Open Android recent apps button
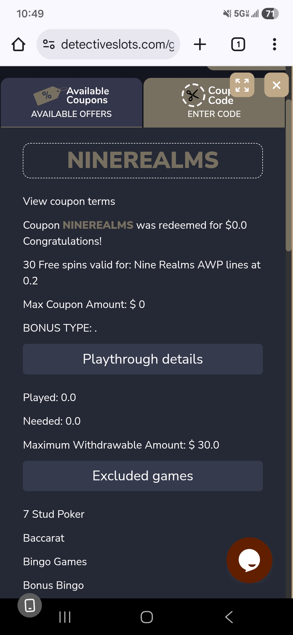The image size is (293, 635). [x=65, y=617]
